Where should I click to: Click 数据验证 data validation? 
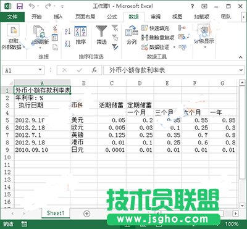156,48
